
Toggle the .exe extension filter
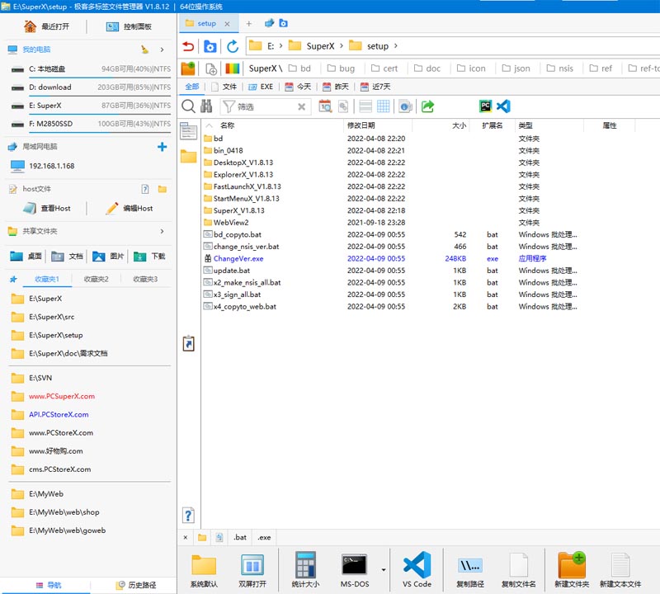click(264, 537)
